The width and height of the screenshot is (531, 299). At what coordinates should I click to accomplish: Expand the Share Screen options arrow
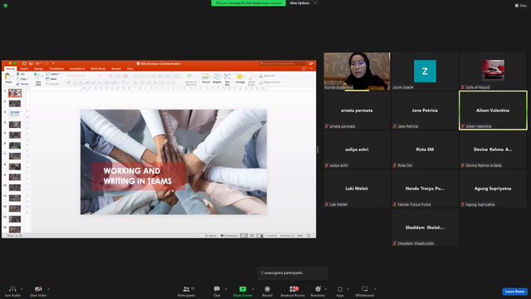click(252, 289)
